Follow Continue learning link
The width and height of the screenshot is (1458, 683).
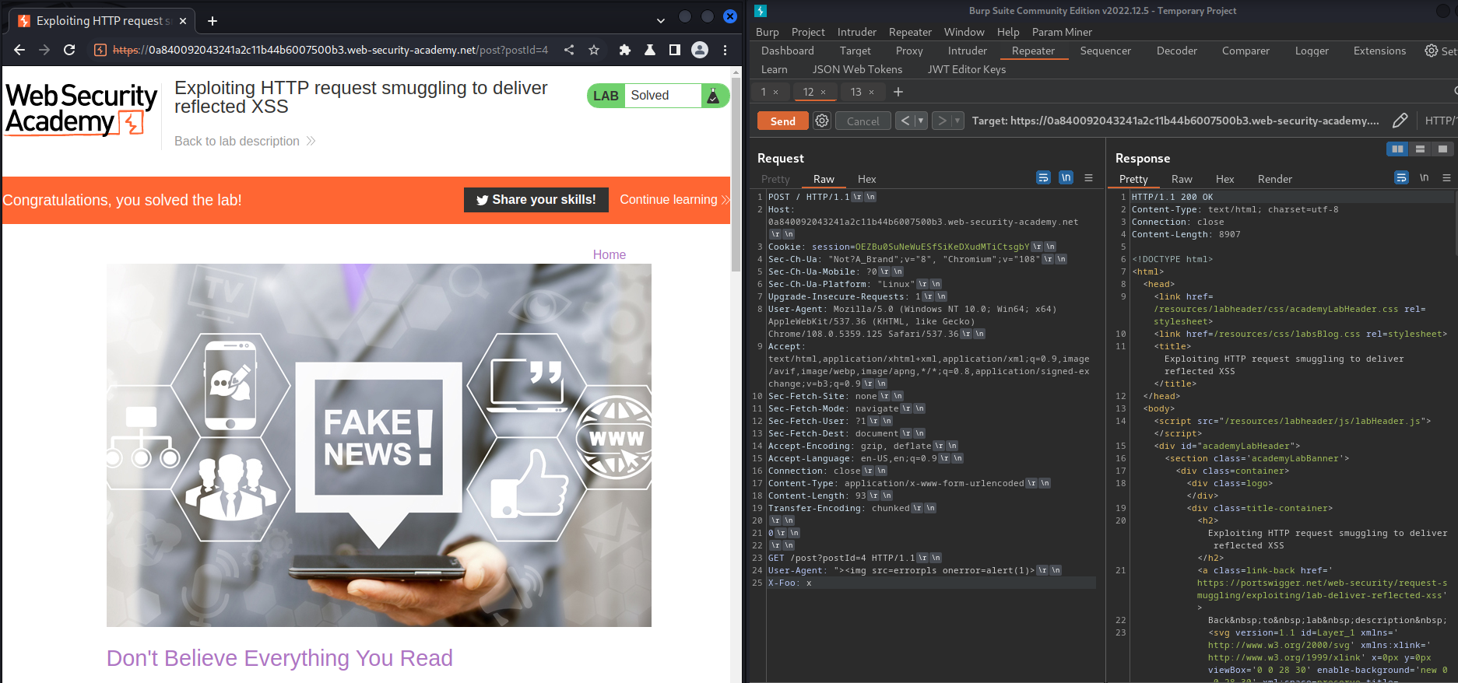[674, 200]
